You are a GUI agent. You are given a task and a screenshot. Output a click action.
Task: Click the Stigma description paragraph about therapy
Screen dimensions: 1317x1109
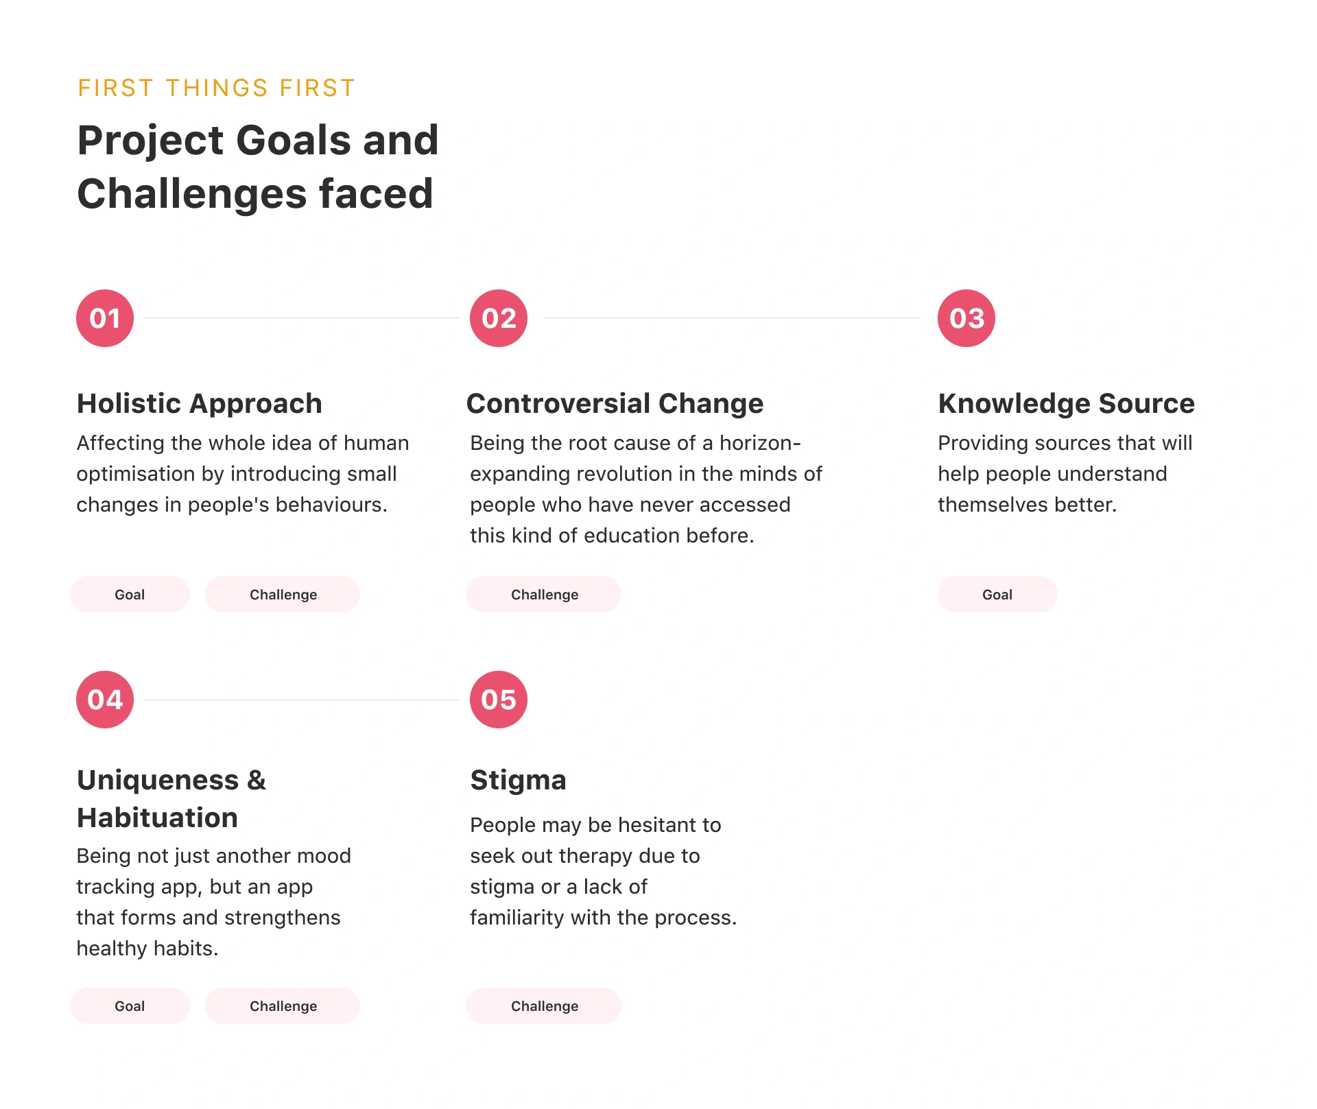(x=603, y=871)
